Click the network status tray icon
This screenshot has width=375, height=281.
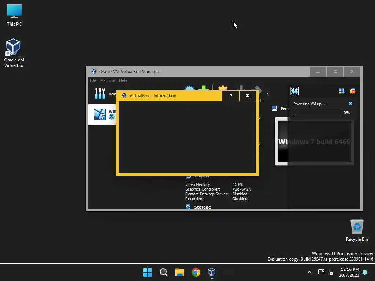321,272
